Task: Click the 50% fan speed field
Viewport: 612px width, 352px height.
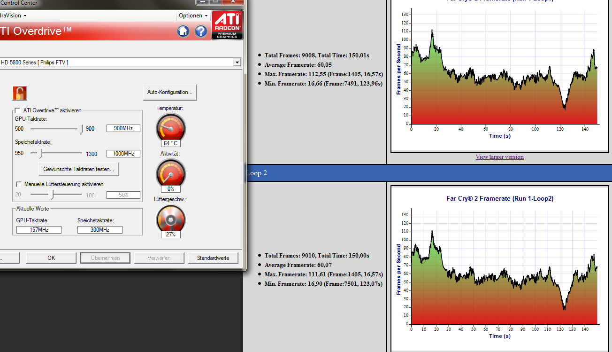Action: (x=123, y=195)
